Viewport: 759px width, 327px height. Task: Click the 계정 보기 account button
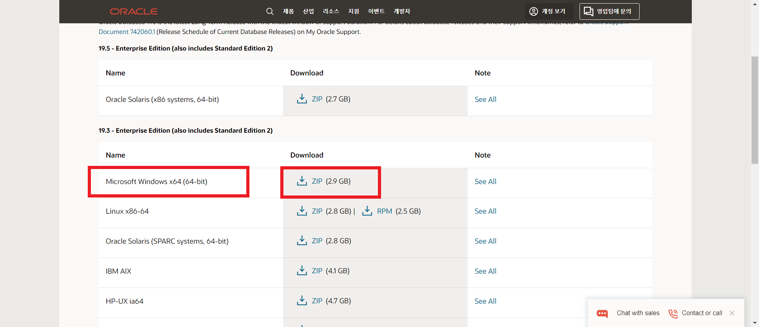click(549, 11)
